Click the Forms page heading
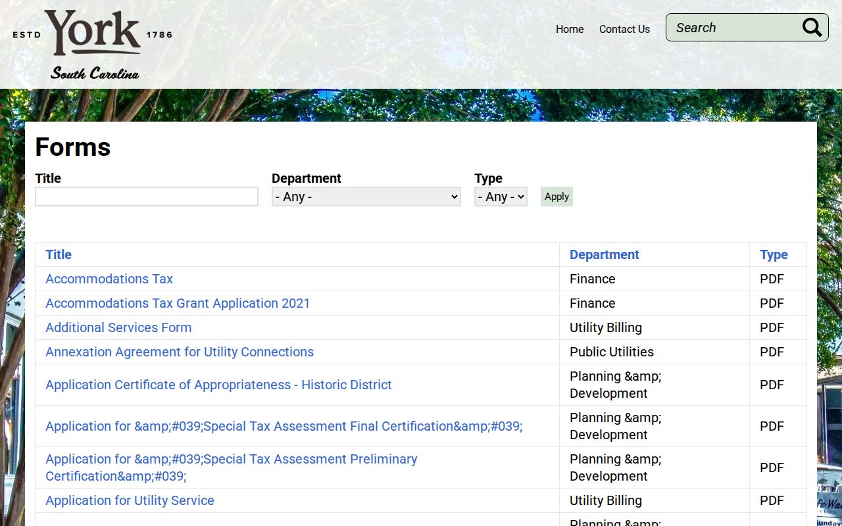This screenshot has width=842, height=526. click(x=73, y=147)
